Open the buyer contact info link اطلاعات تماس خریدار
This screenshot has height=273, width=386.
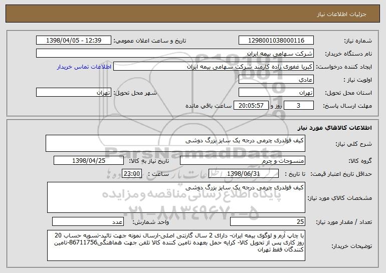[x=84, y=67]
